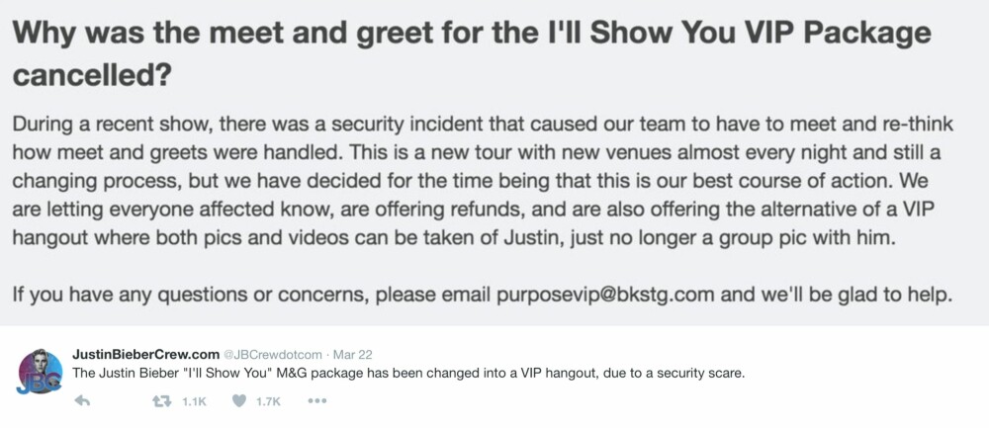Select the paragraph starting During a recent show
This screenshot has height=428, width=989.
[x=483, y=182]
